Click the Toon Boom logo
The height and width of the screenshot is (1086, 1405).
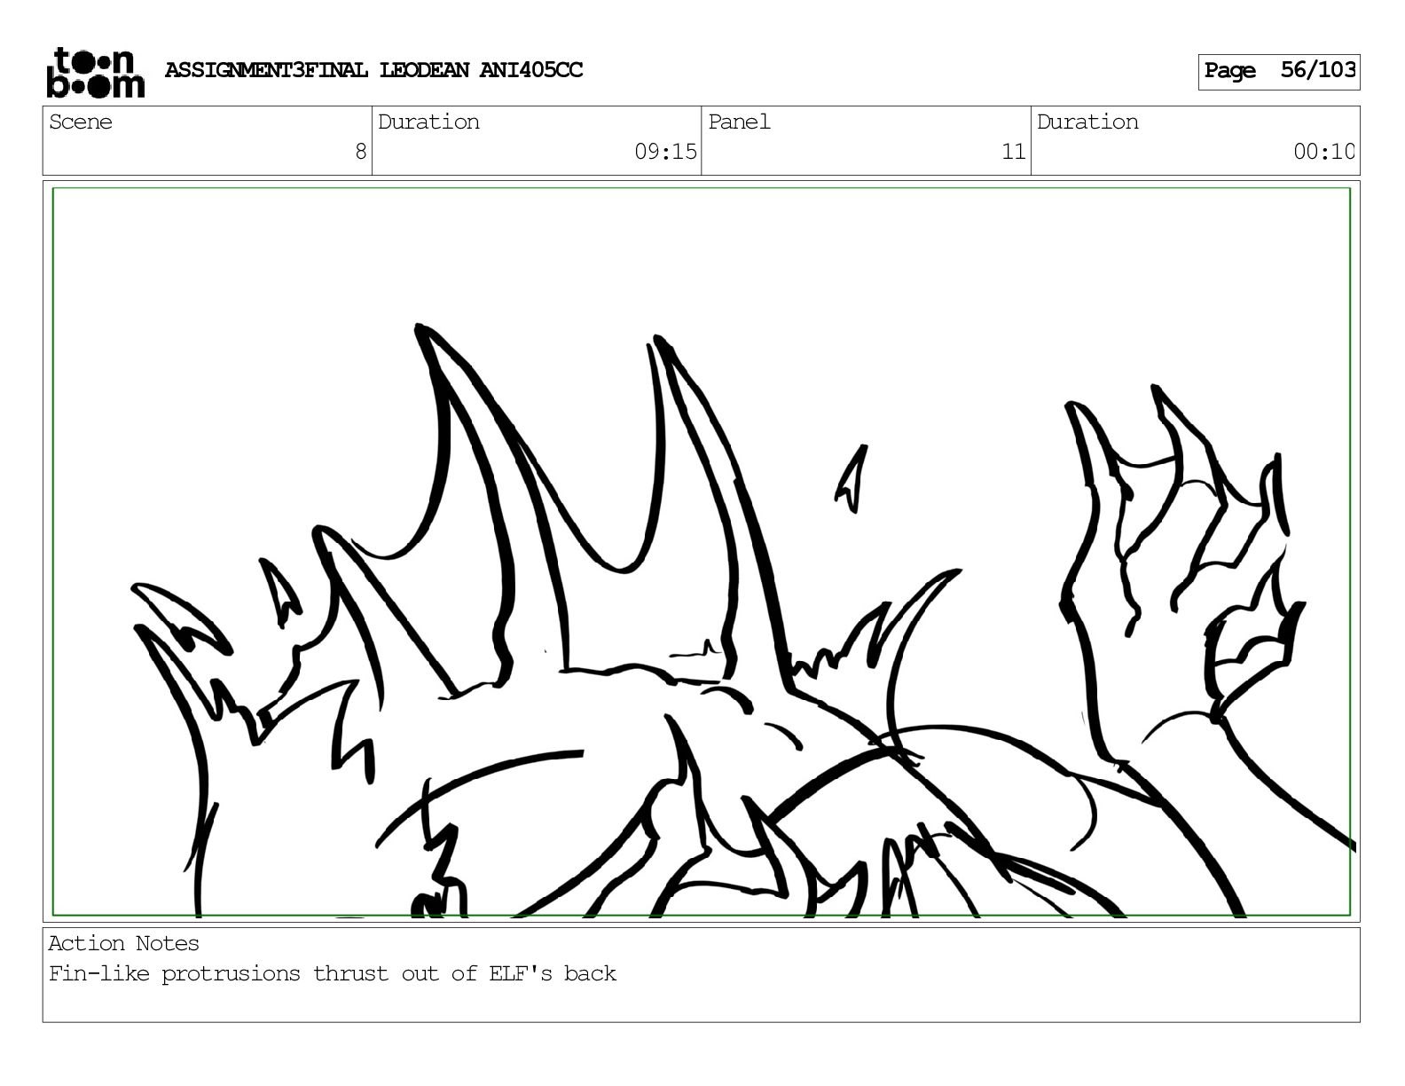pos(95,73)
